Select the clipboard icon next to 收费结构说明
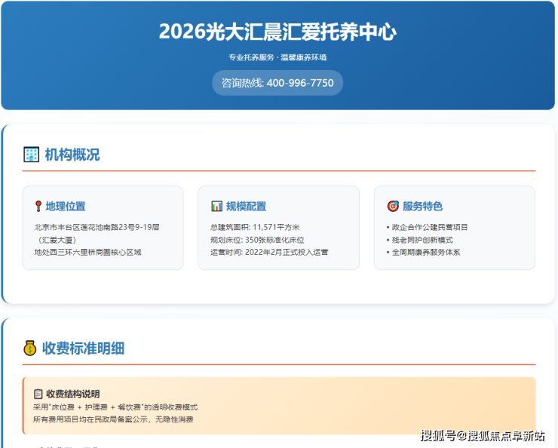558x448 pixels. click(38, 394)
